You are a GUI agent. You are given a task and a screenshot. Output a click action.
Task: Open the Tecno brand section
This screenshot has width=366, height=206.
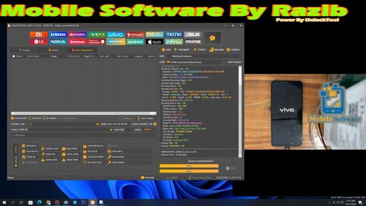[x=174, y=34]
